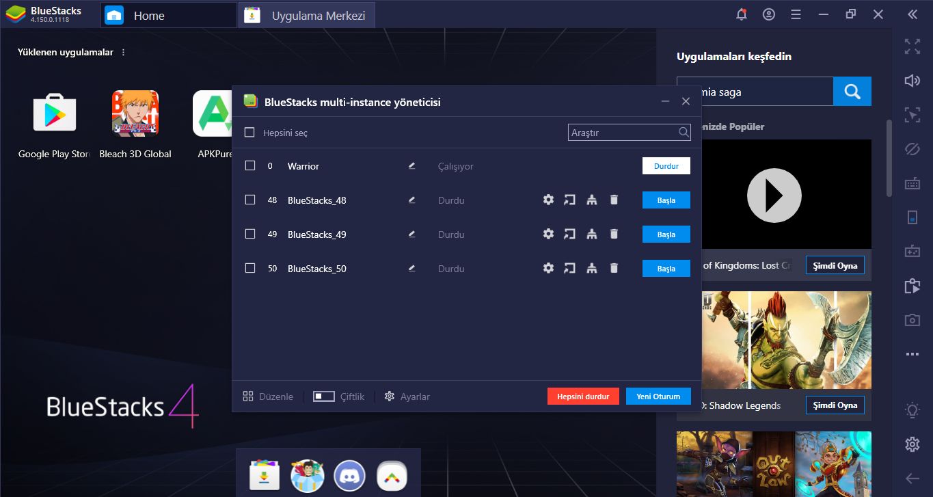
Task: Create shortcut icon for BlueStacks_49
Action: [569, 234]
